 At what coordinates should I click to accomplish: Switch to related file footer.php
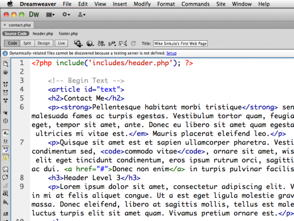click(68, 34)
